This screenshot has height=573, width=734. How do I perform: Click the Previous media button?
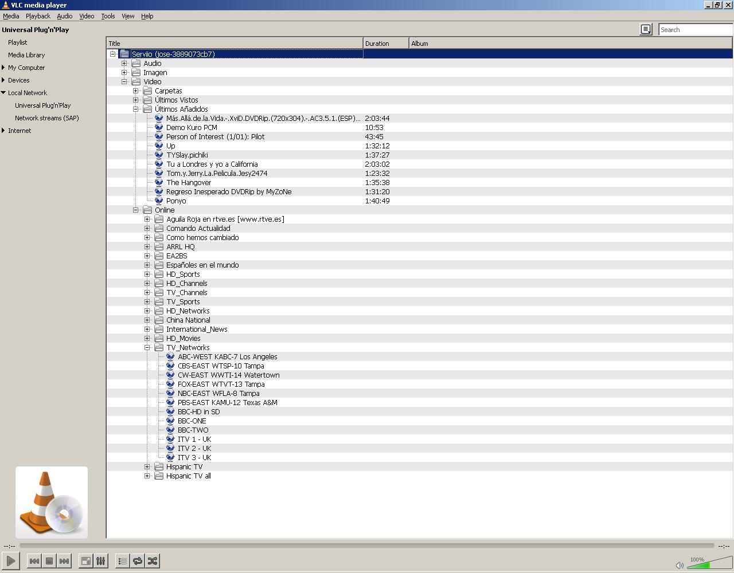34,561
